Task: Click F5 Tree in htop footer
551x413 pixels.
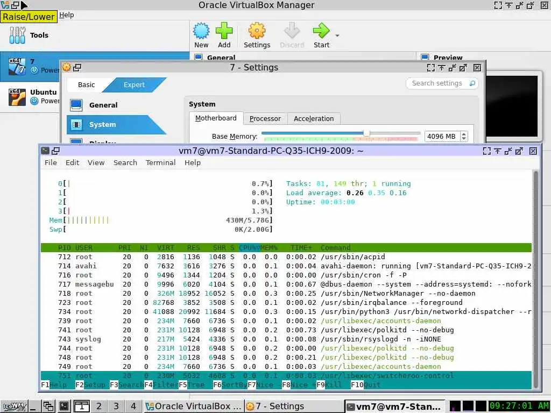Action: [192, 385]
